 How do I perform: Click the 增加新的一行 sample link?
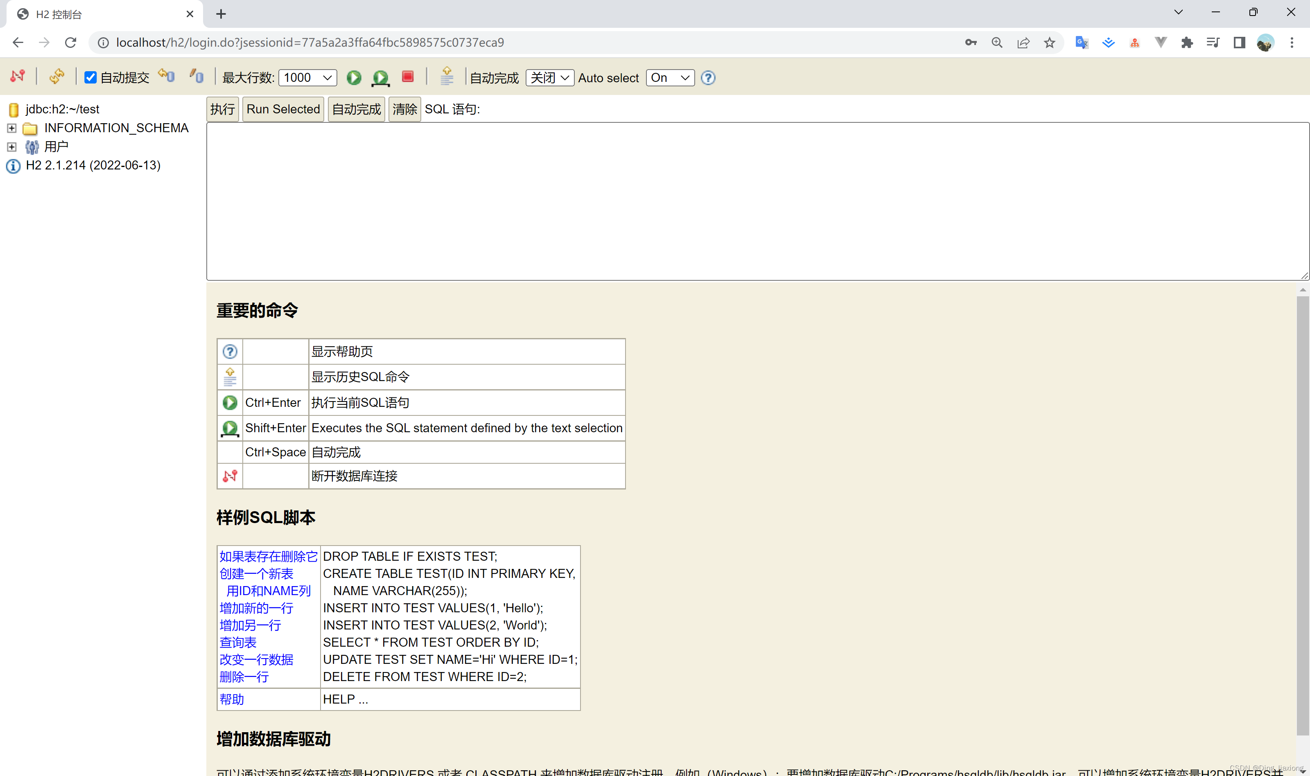[256, 608]
